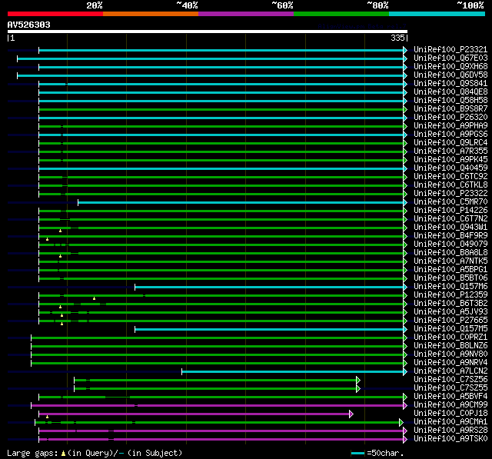Click on UniRef100_Q6DV58 label
Image resolution: width=492 pixels, height=459 pixels.
(450, 75)
